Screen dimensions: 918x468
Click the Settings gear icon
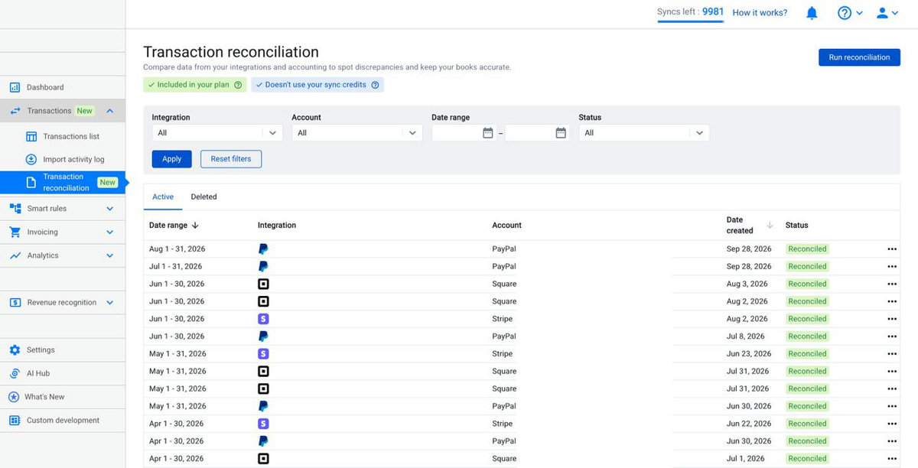pos(15,349)
